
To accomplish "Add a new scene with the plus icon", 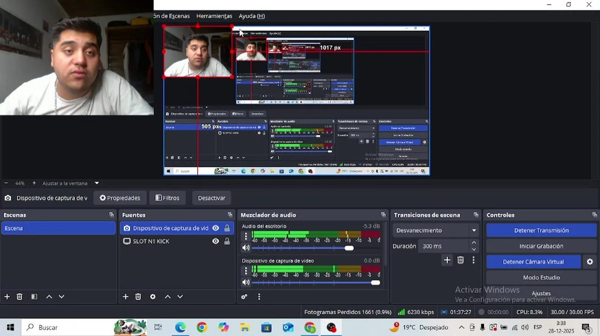I will (x=7, y=297).
